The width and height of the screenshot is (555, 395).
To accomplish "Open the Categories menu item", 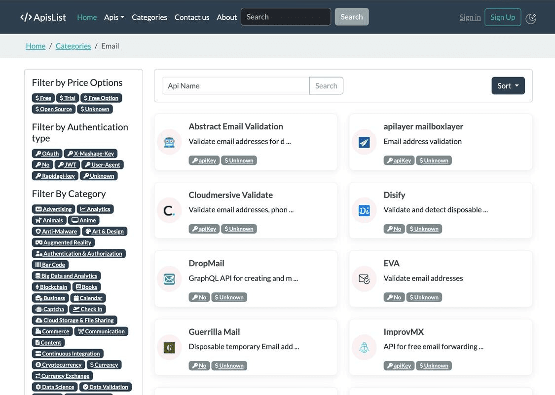I will [x=149, y=16].
